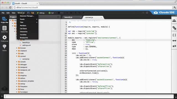The height and width of the screenshot is (99, 177).
Task: Open the Active Files sidebar panel
Action: click(4, 29)
